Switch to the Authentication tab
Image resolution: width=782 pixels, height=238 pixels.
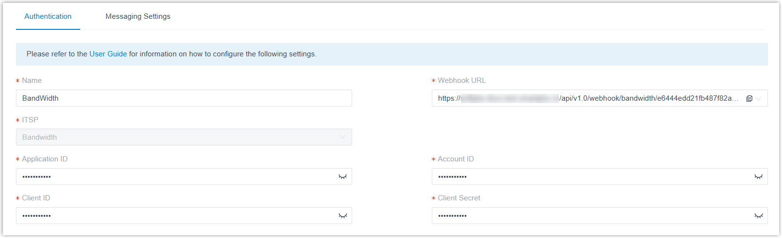48,16
